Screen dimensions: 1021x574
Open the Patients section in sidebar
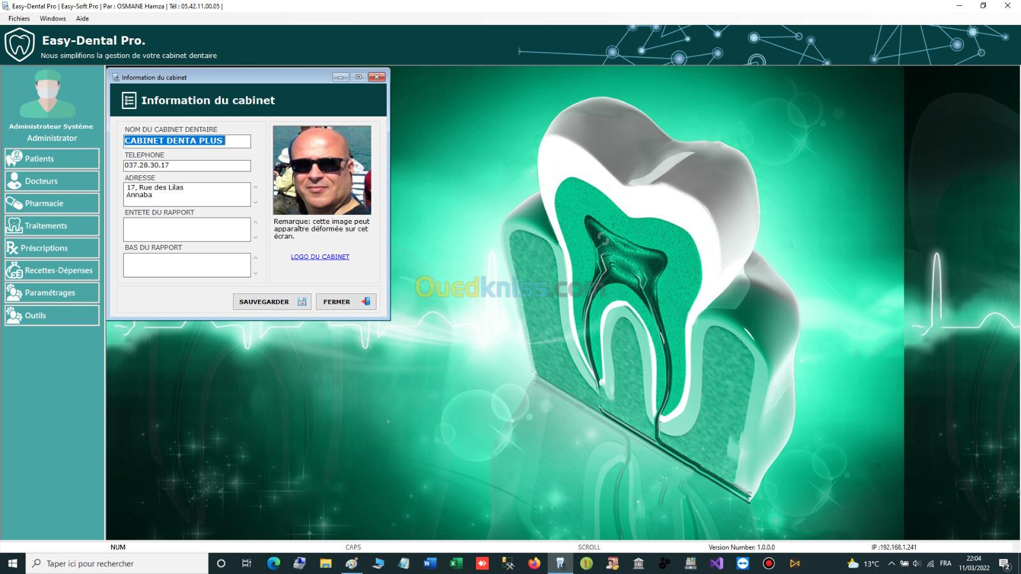52,159
